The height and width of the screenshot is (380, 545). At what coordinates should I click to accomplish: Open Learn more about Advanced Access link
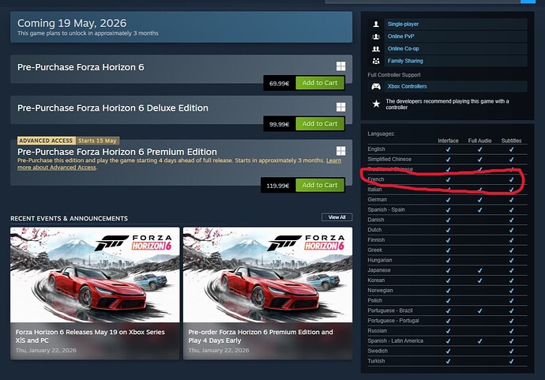(x=179, y=164)
